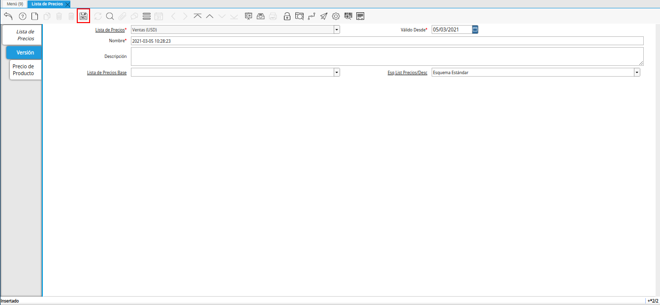The height and width of the screenshot is (305, 660).
Task: Jump to the last record icon
Action: pyautogui.click(x=234, y=16)
